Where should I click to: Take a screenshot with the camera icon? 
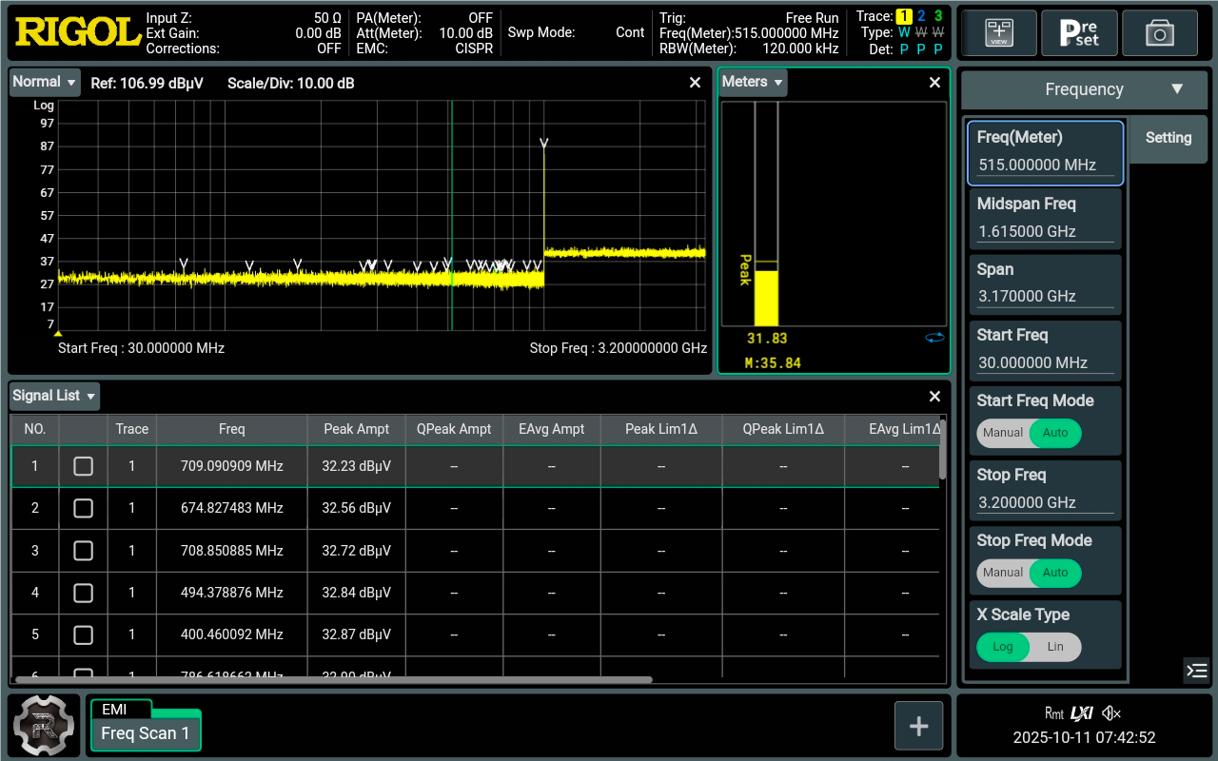(x=1159, y=33)
